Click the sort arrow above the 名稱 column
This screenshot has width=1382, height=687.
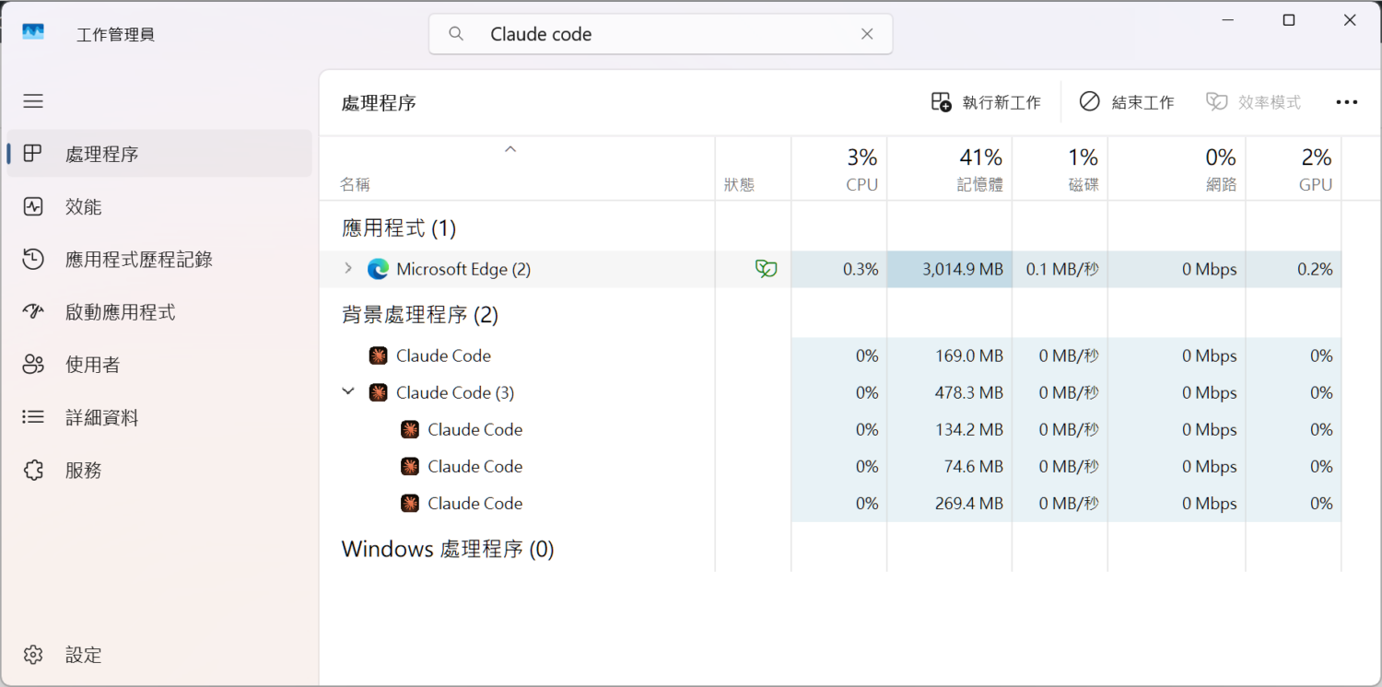510,148
